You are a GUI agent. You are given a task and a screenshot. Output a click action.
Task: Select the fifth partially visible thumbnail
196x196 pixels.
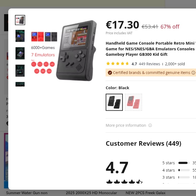point(20,84)
